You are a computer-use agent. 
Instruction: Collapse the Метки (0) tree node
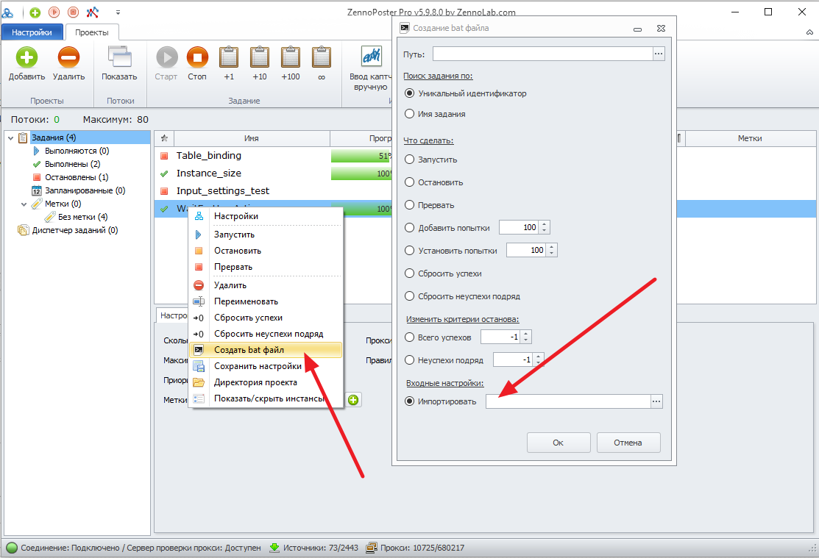click(x=24, y=204)
